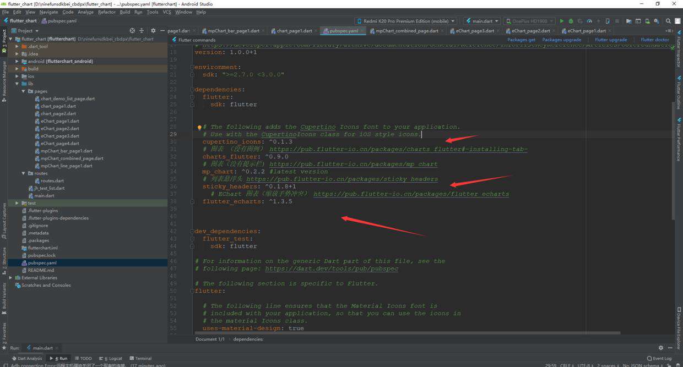This screenshot has width=683, height=367.
Task: Open Project panel settings gear
Action: pos(153,31)
